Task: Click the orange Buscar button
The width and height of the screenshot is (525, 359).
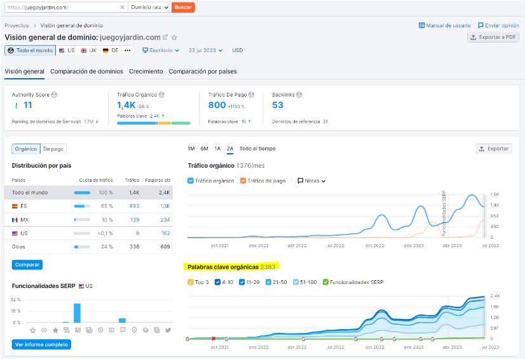Action: coord(183,7)
